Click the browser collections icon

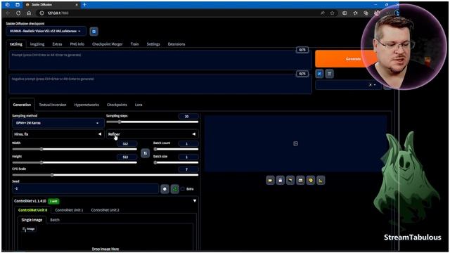[366, 13]
